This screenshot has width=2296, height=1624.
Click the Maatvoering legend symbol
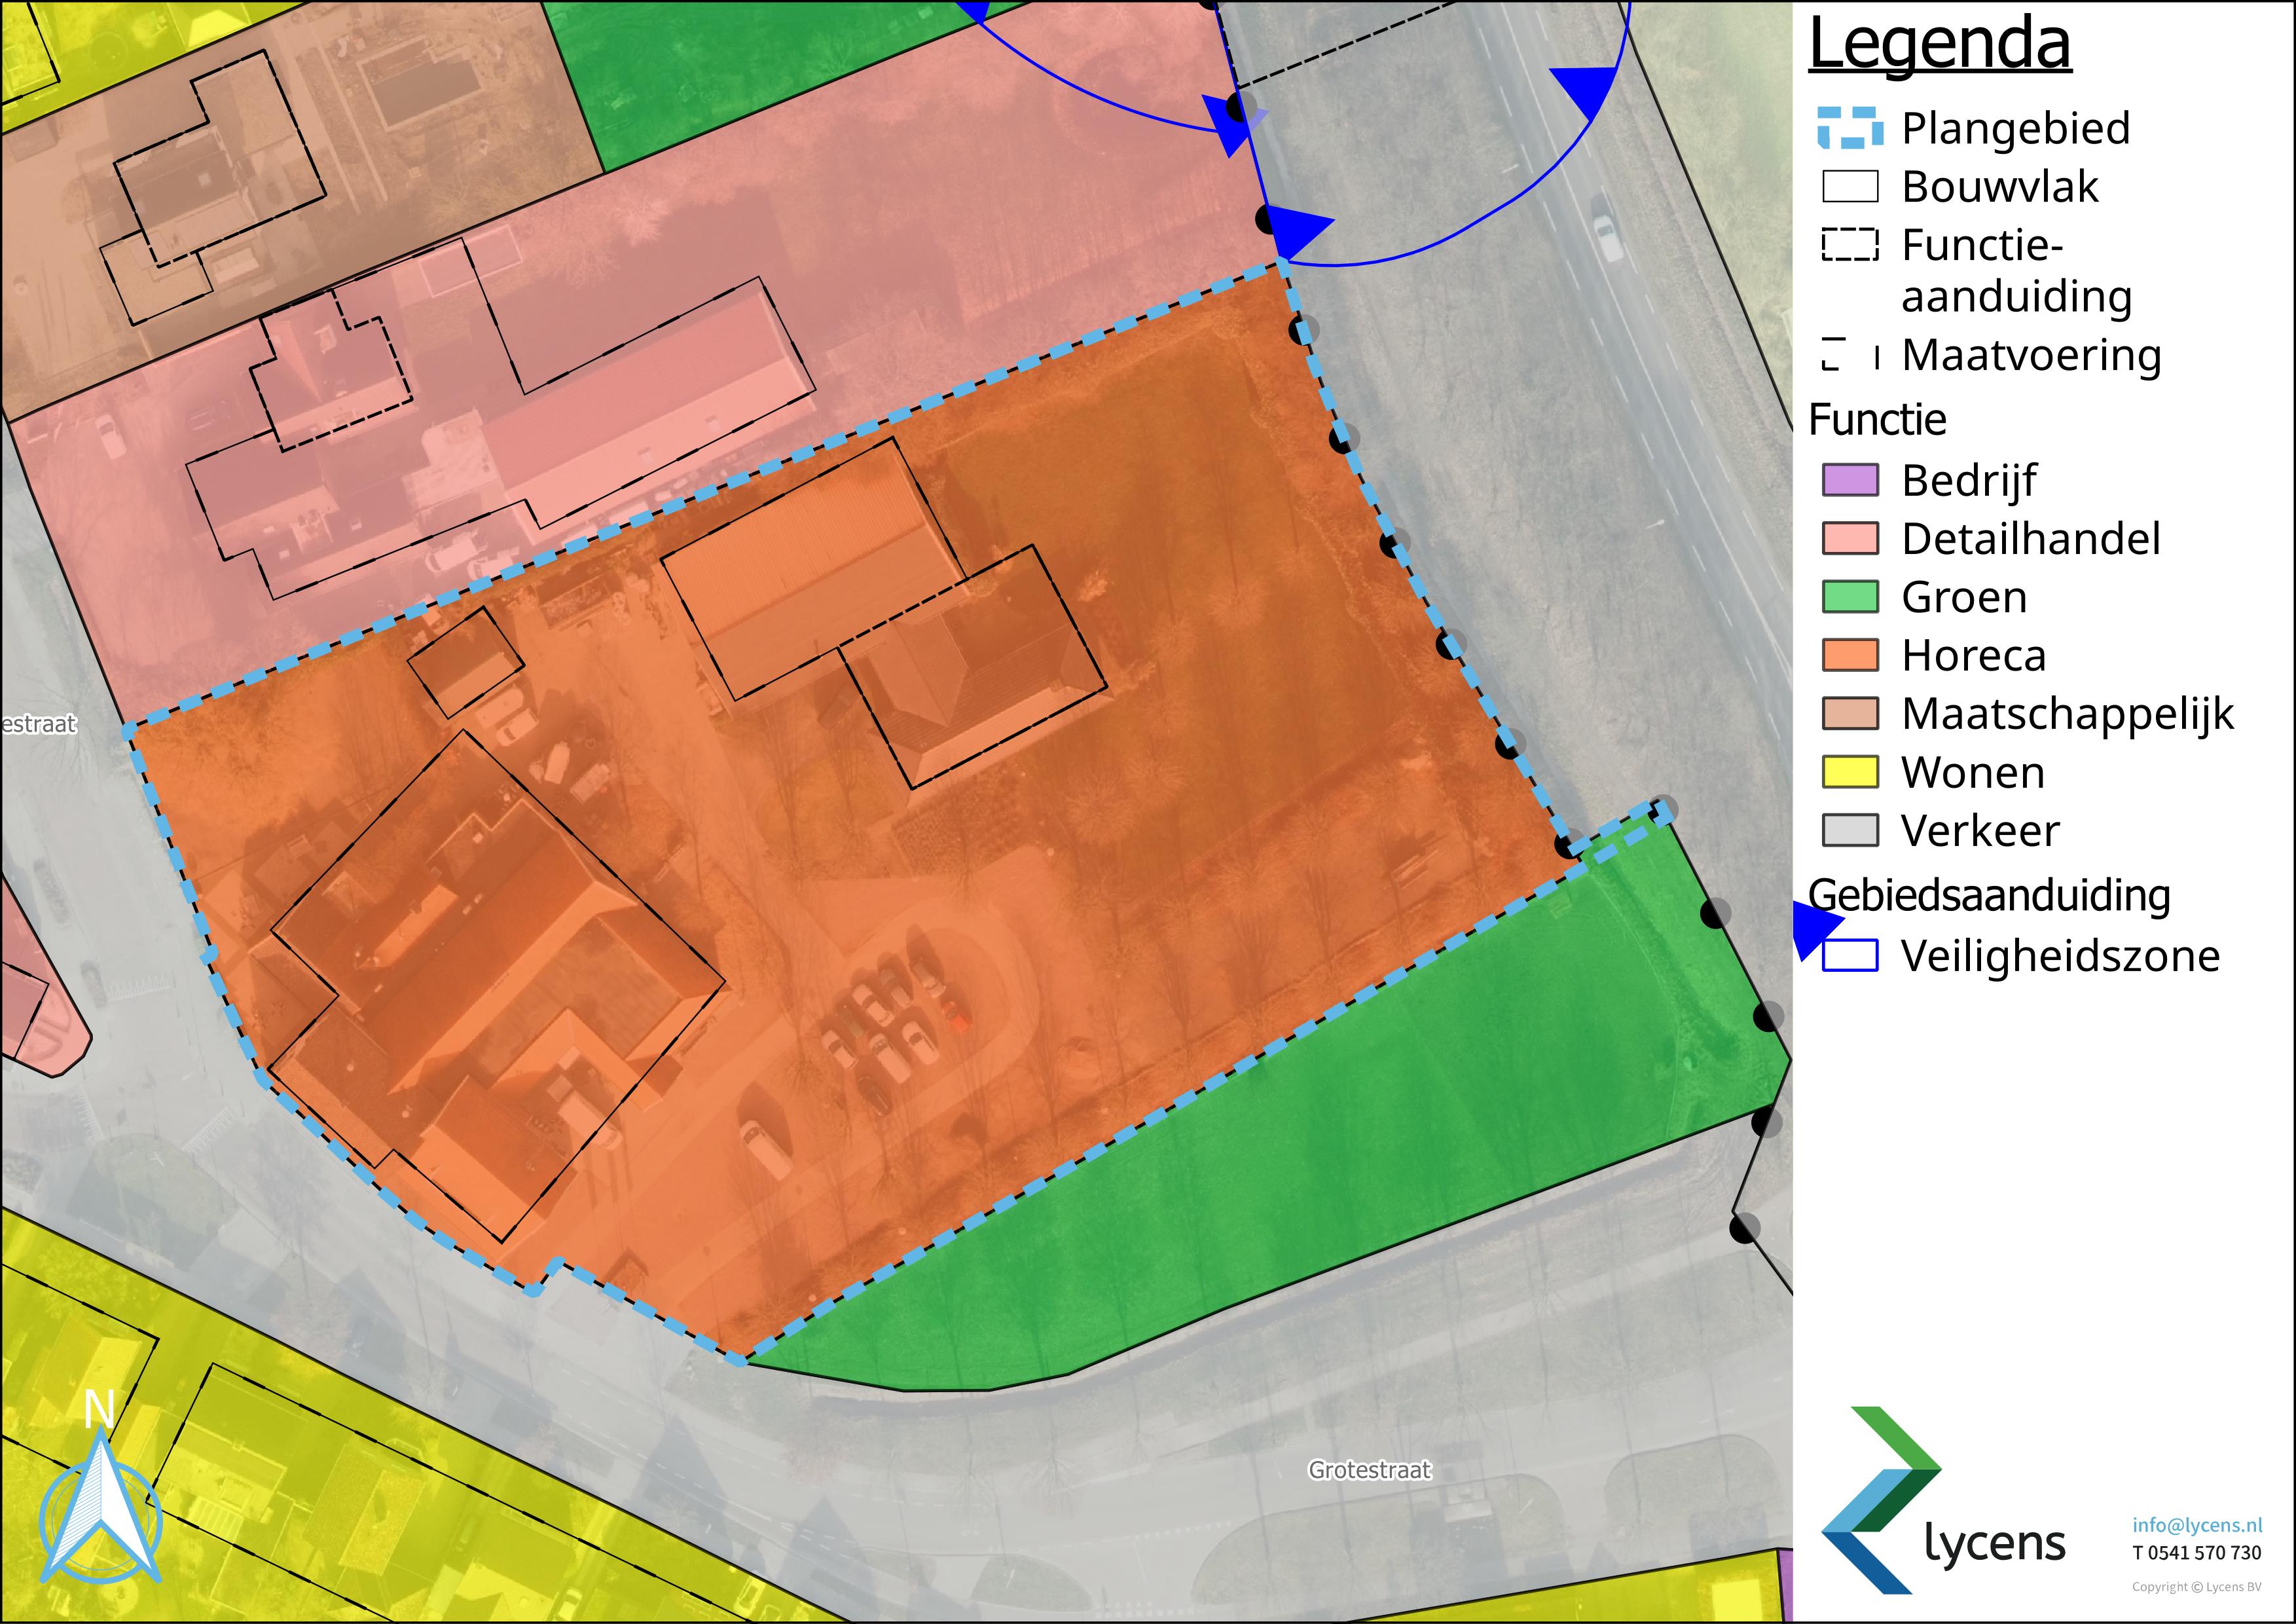point(1850,355)
